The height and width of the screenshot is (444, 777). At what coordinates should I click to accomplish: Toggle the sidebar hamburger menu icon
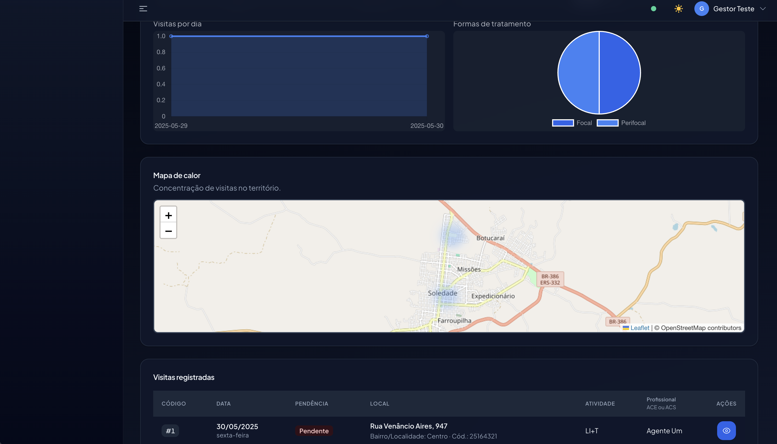[143, 9]
